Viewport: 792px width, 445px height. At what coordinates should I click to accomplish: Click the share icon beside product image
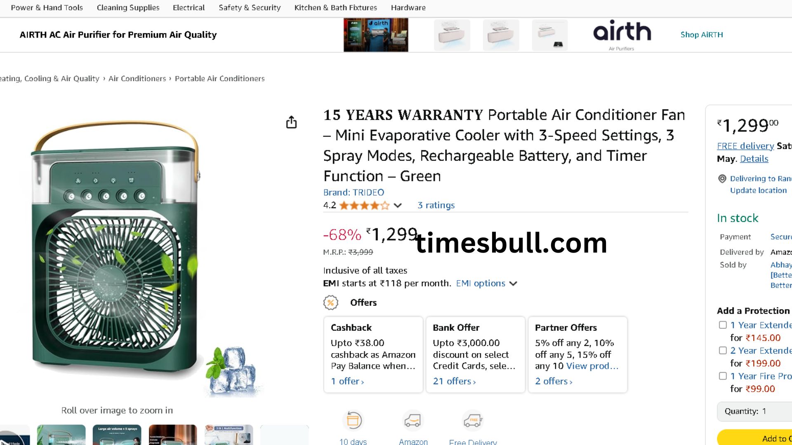point(291,122)
